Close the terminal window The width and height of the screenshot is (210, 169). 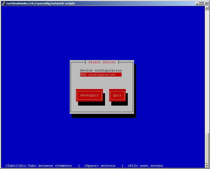pos(206,3)
